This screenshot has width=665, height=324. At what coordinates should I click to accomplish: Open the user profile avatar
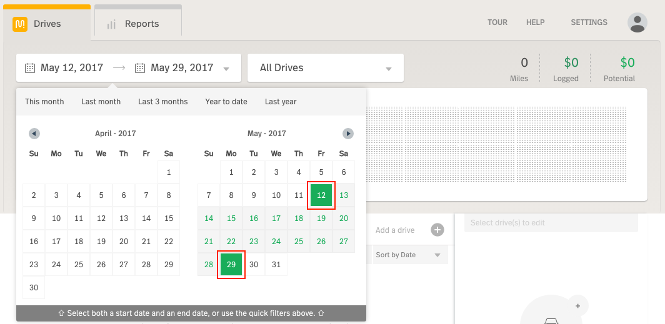coord(637,22)
